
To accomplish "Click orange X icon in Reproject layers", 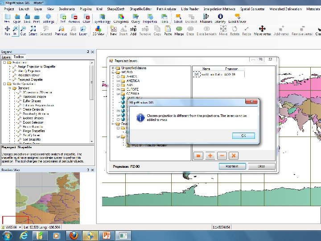I will point(234,156).
